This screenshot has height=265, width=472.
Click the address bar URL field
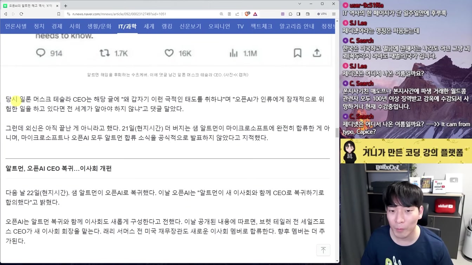140,14
